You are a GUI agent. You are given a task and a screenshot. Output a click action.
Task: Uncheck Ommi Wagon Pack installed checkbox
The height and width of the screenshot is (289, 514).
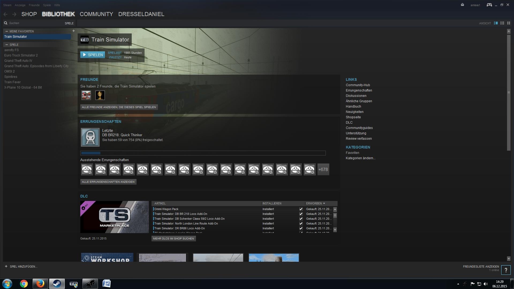coord(301,209)
